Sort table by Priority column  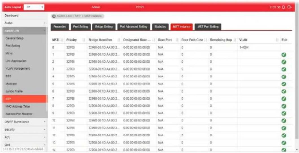(x=75, y=40)
